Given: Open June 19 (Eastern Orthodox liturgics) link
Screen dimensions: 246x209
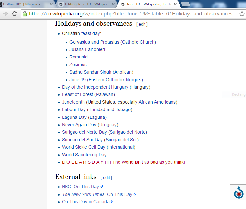Looking at the screenshot, I should click(x=106, y=80).
